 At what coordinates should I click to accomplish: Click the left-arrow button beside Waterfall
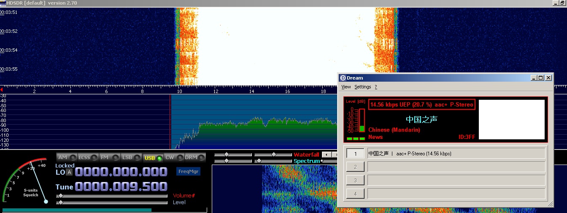pyautogui.click(x=326, y=155)
